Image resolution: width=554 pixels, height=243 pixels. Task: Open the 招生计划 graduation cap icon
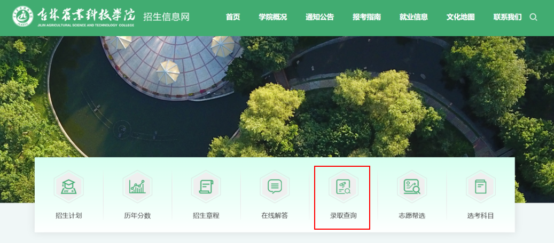pos(68,187)
